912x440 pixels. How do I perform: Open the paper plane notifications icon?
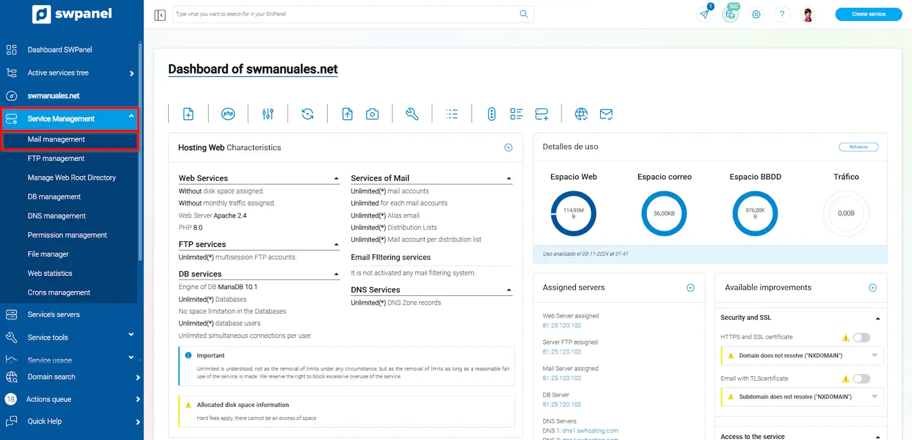[705, 14]
